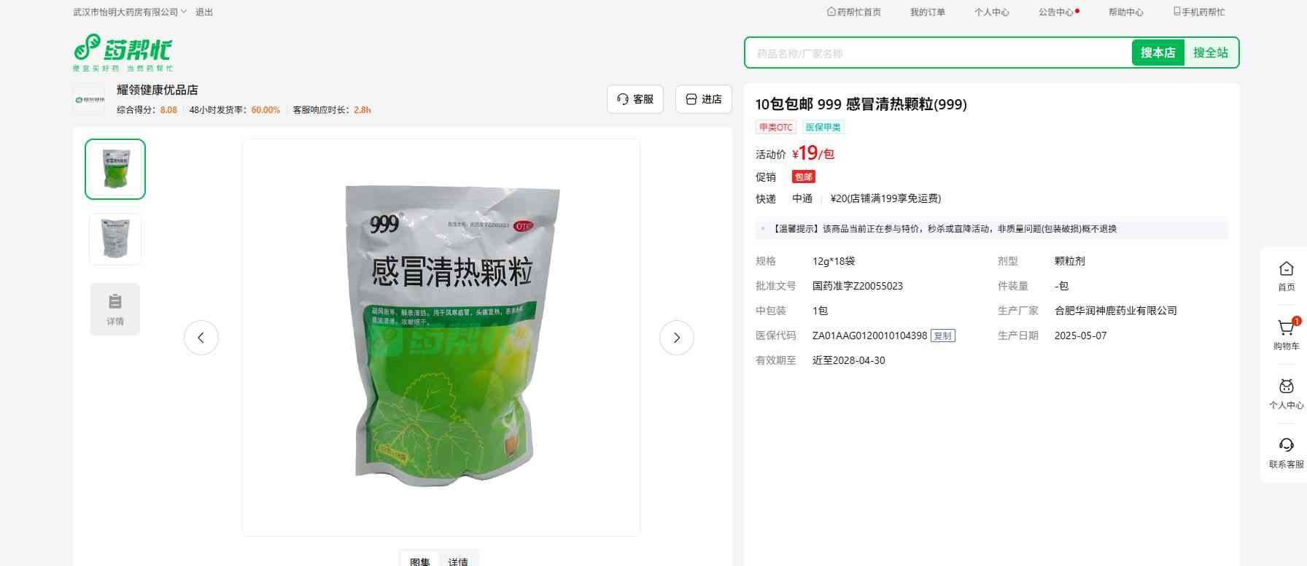The height and width of the screenshot is (566, 1307).
Task: Contact customer service headset icon in sidebar
Action: click(x=1286, y=445)
